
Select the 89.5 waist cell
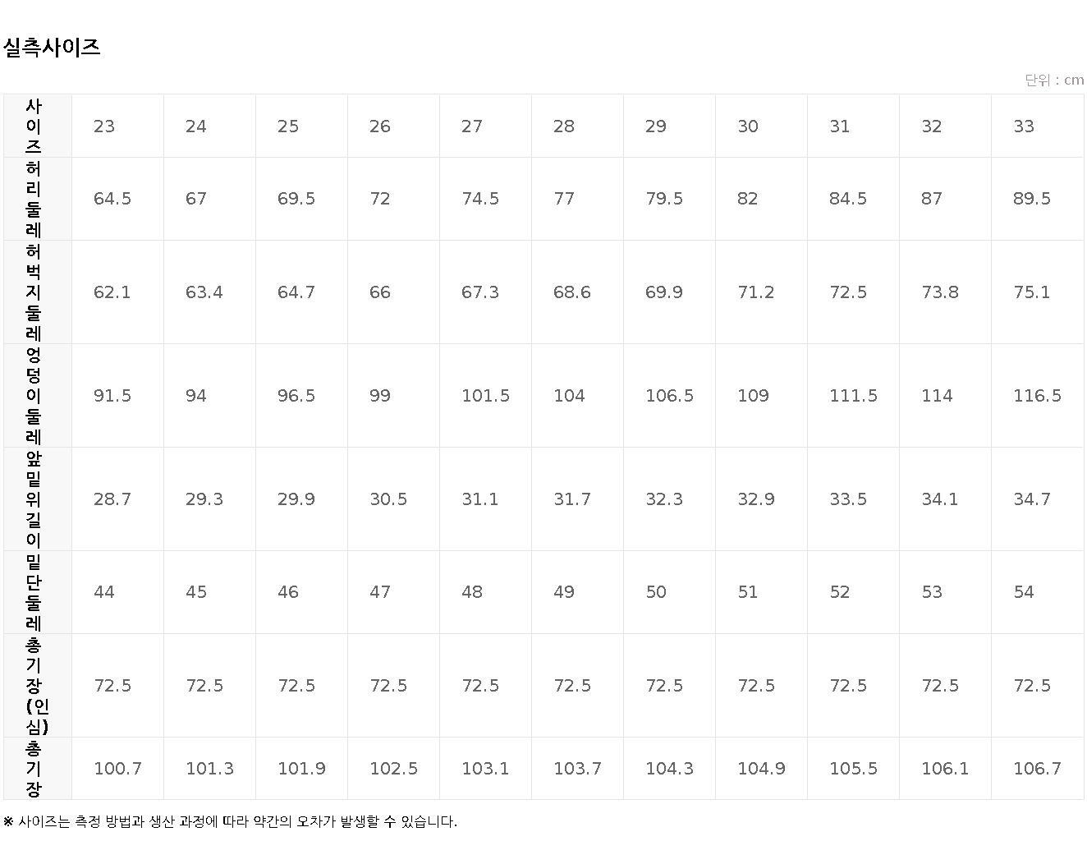(x=1032, y=199)
